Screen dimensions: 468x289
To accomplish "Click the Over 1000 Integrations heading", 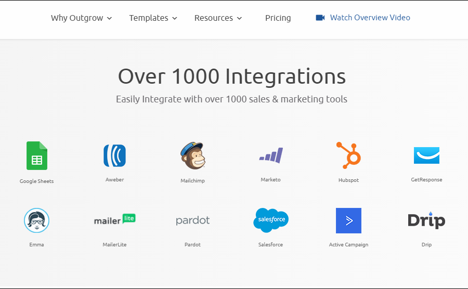I will pos(231,76).
